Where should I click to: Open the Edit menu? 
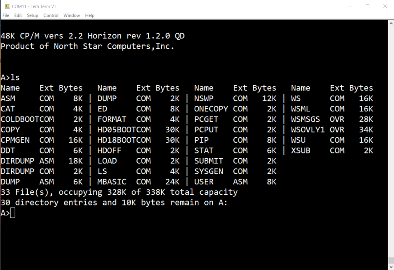pos(18,15)
